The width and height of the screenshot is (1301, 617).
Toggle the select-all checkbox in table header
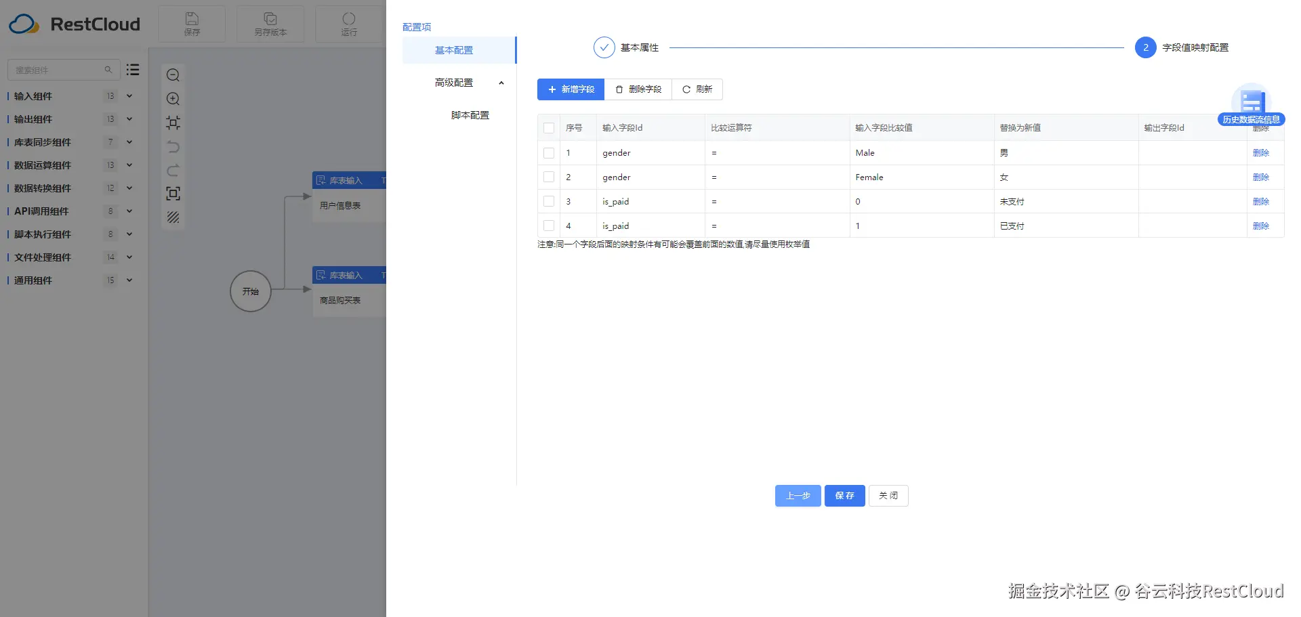pos(549,128)
